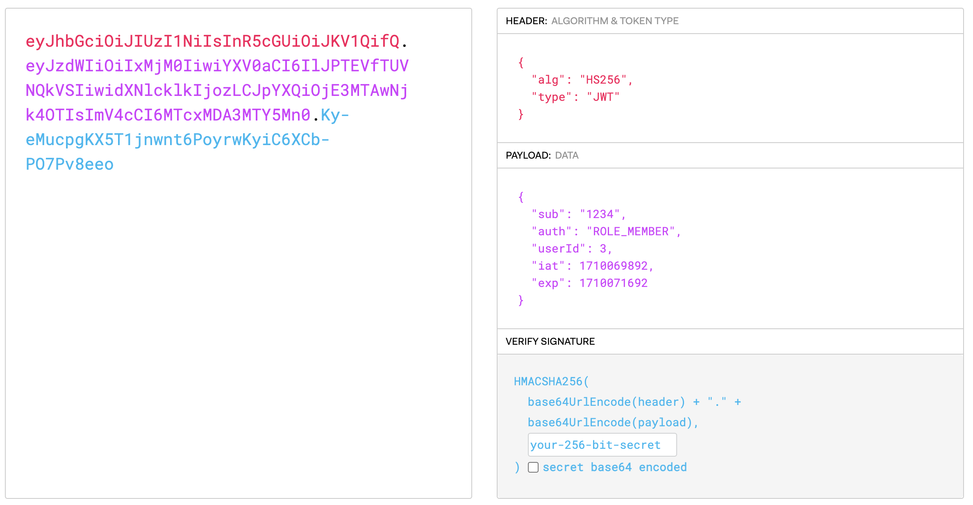973x505 pixels.
Task: Click the purple token line starting with NQkVSIiwid
Action: coord(217,91)
